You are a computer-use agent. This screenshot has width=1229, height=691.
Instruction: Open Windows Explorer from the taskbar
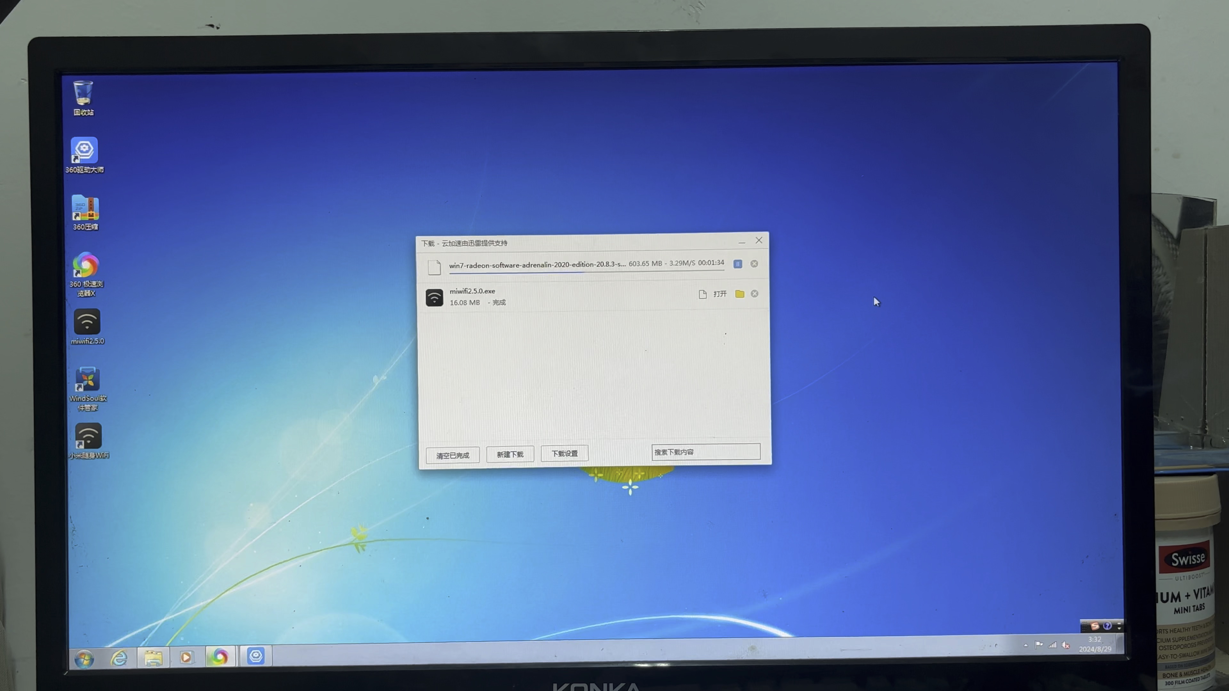click(153, 658)
